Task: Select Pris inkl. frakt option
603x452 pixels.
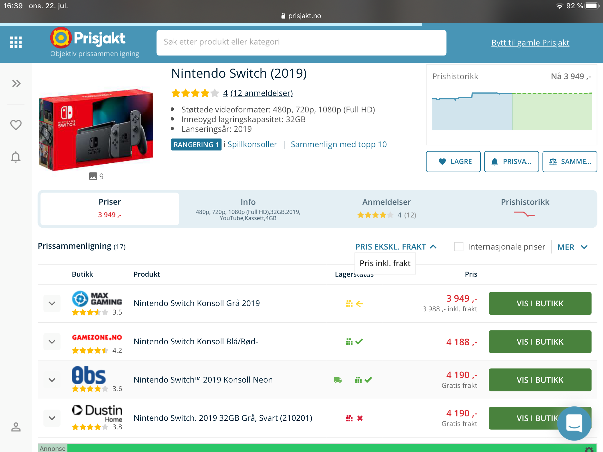Action: (385, 263)
